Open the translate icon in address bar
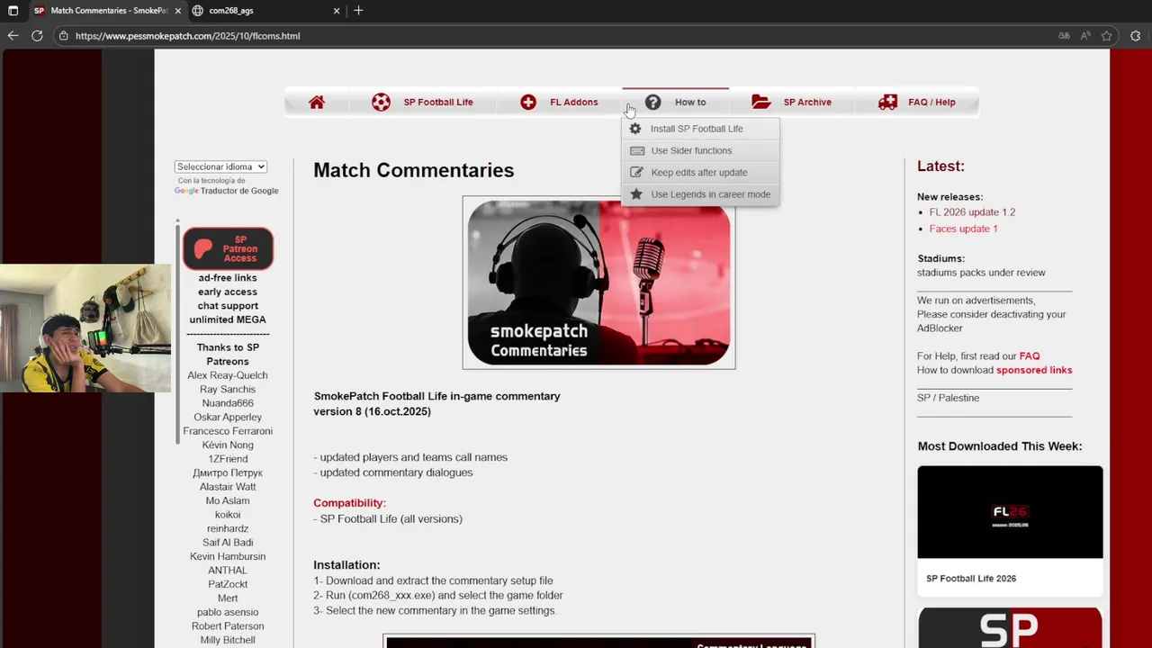Image resolution: width=1152 pixels, height=648 pixels. [1065, 36]
